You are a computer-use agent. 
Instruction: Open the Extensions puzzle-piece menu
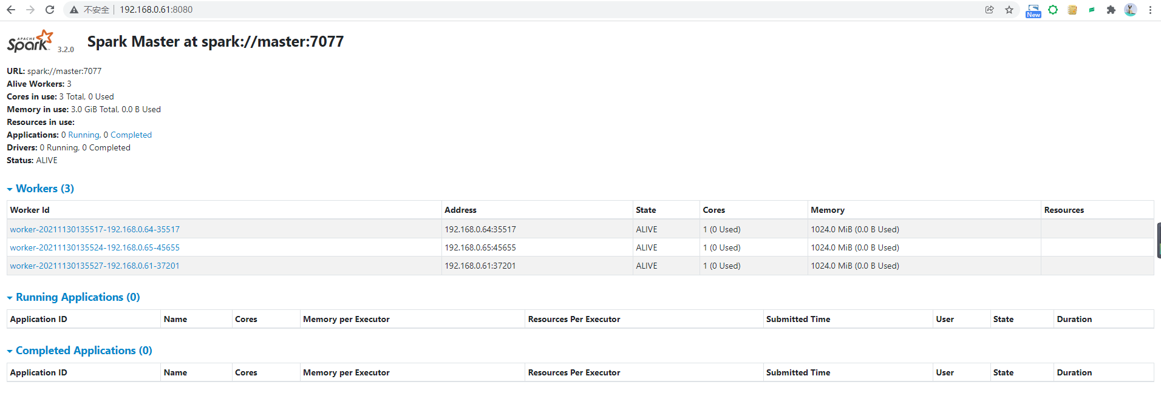click(x=1111, y=10)
